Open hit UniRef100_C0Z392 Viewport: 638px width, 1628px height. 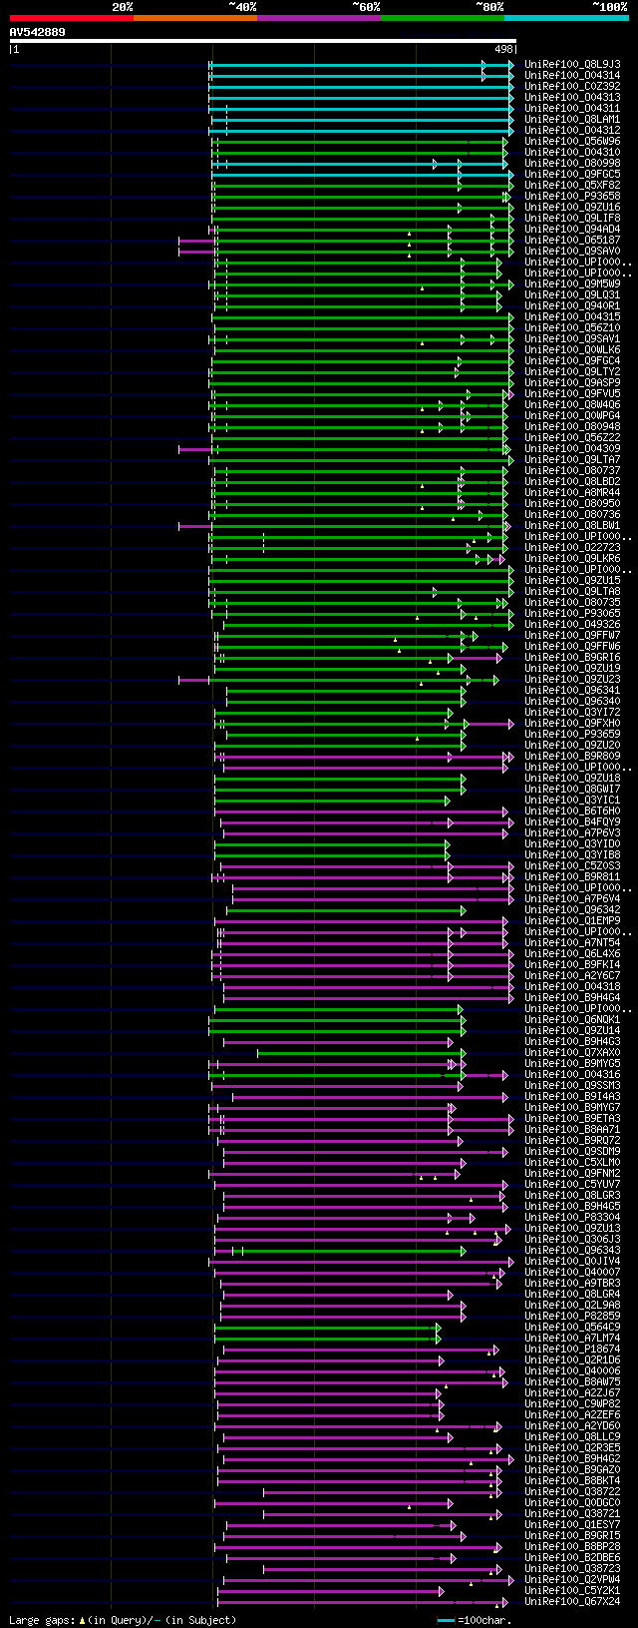(572, 86)
